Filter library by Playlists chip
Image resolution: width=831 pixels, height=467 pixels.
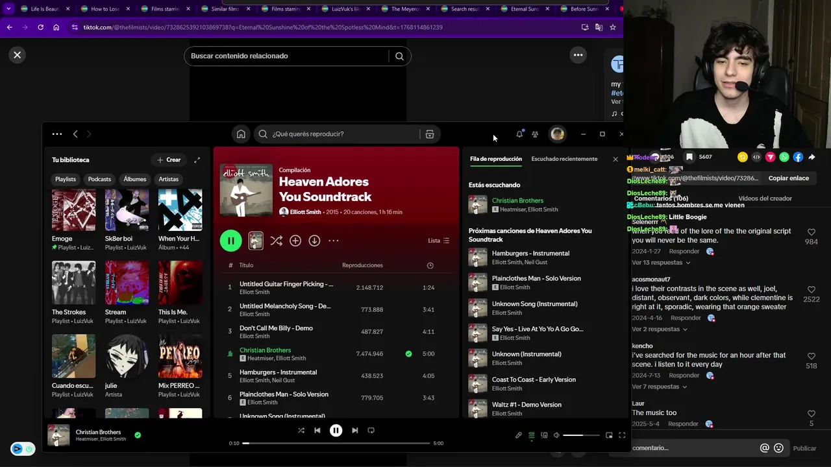pyautogui.click(x=66, y=179)
